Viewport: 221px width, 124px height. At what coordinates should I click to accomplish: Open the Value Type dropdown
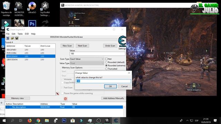(x=87, y=63)
